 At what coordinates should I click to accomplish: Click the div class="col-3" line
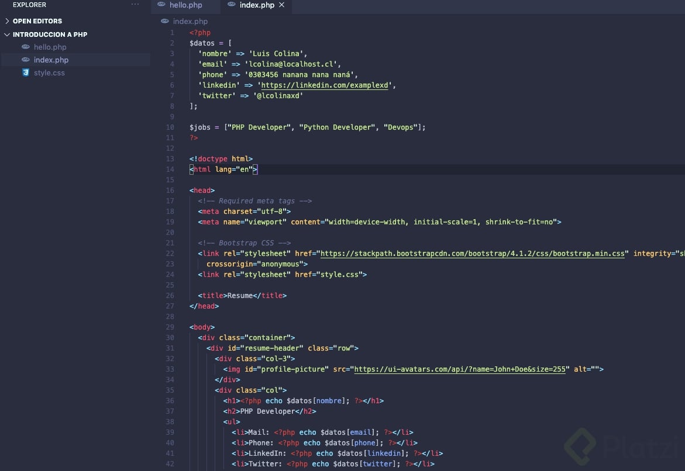click(x=254, y=358)
